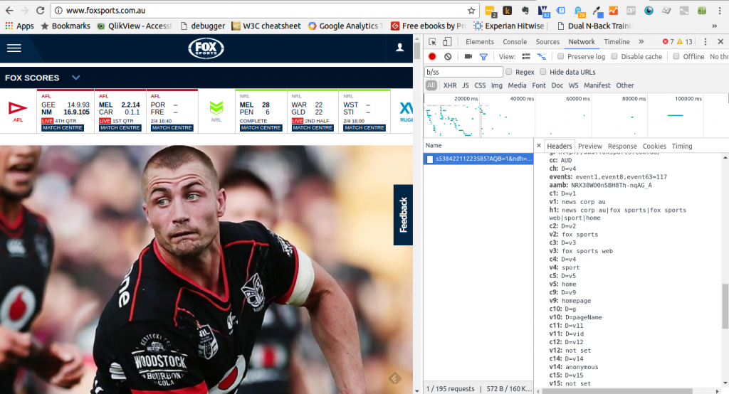Activate DevTools inspect element picker
This screenshot has width=729, height=394.
tap(432, 42)
